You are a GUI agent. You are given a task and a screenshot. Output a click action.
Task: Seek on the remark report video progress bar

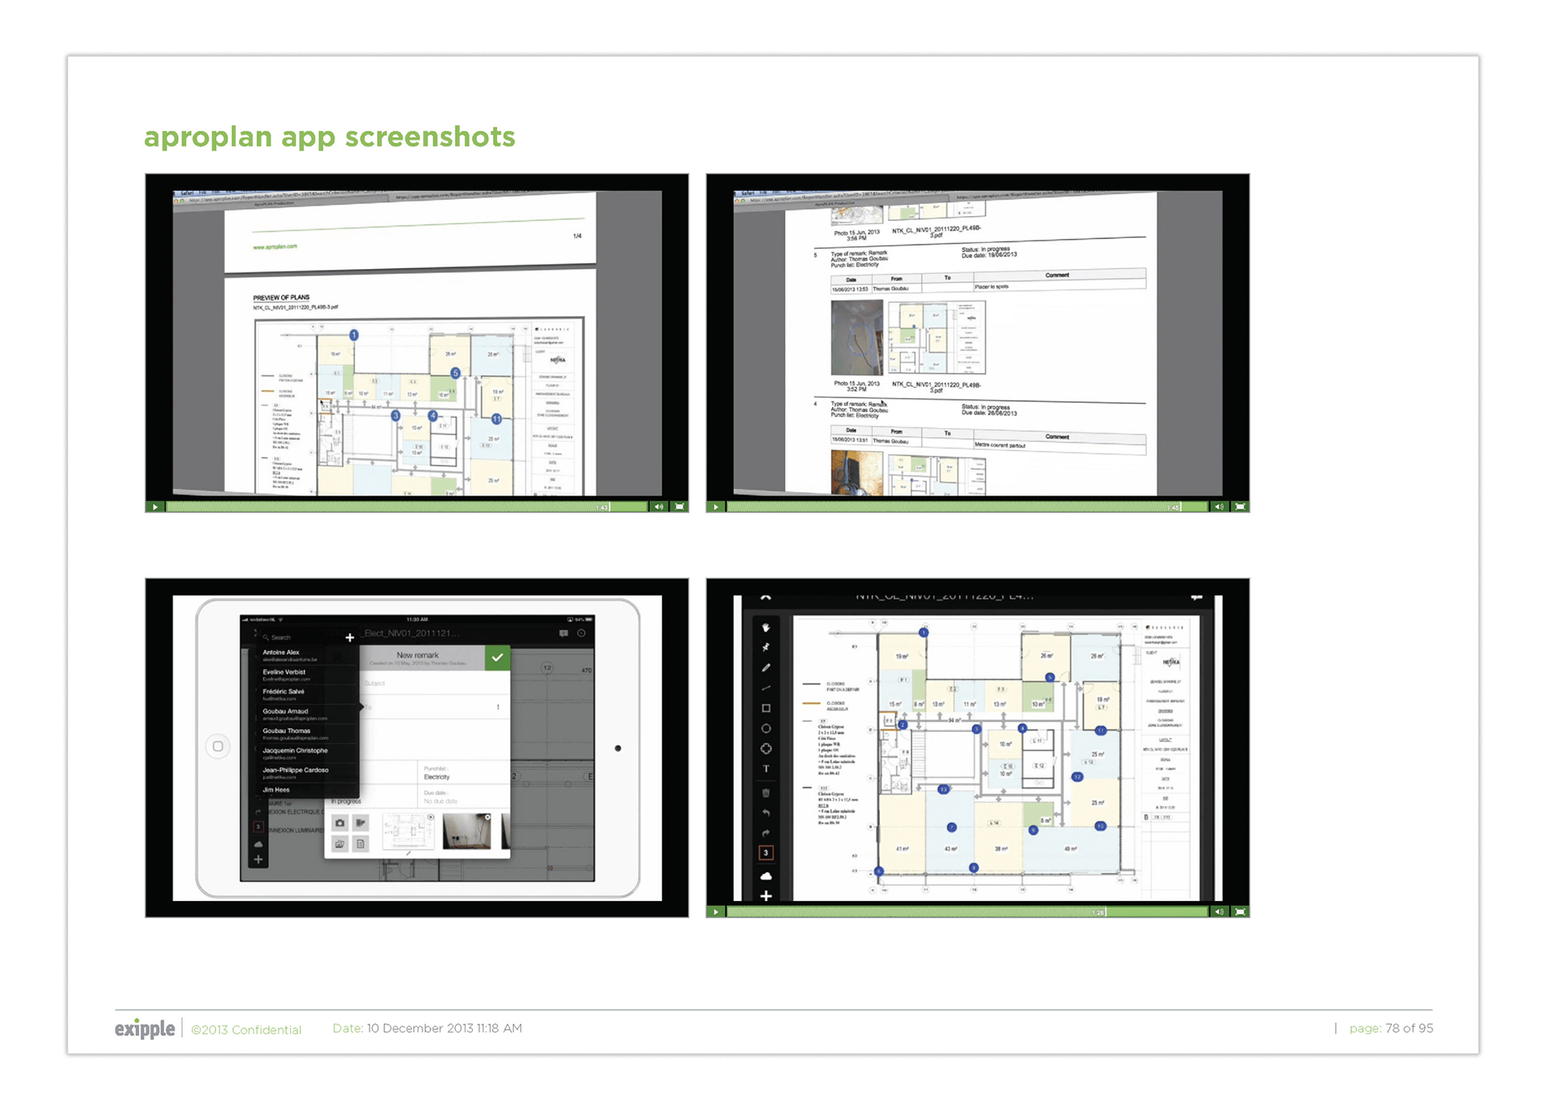967,507
